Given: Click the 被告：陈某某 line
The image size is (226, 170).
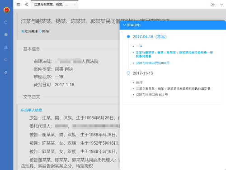Looking at the screenshot, I should [74, 143].
